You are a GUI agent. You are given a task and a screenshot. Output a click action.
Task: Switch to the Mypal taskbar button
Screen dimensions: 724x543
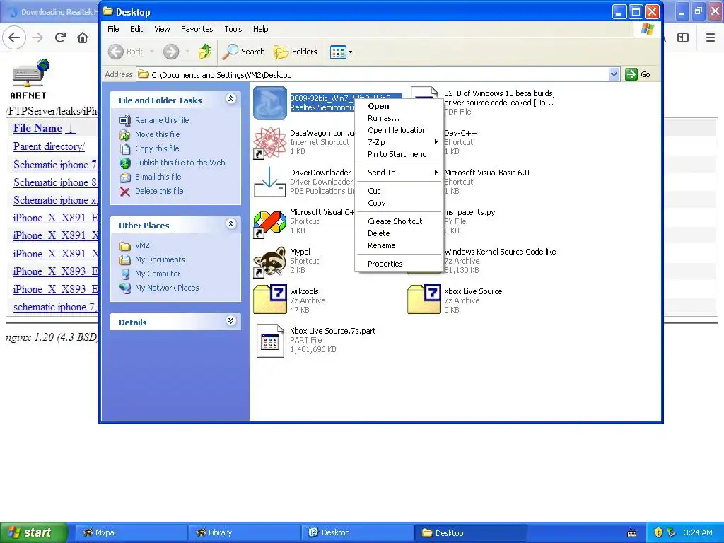click(x=131, y=533)
